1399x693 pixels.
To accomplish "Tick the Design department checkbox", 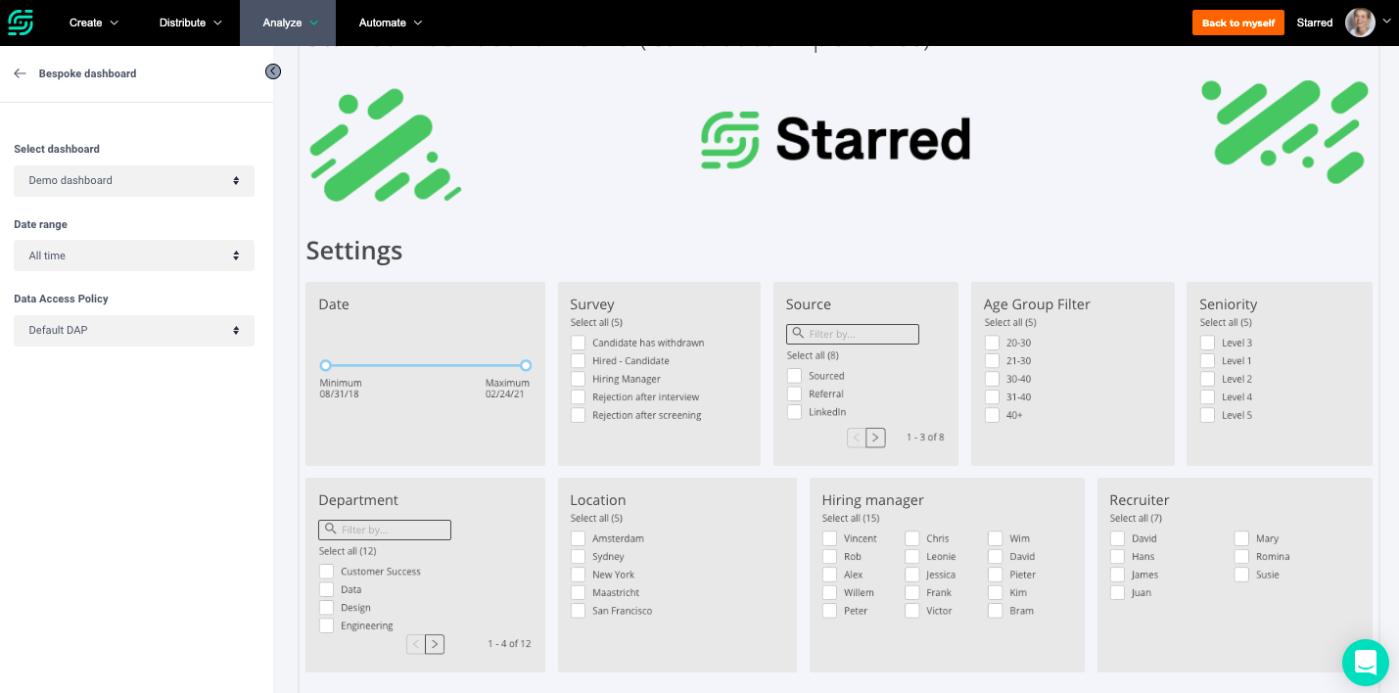I will coord(327,608).
